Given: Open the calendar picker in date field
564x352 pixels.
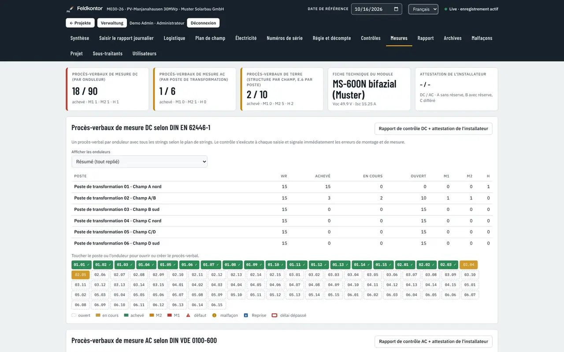Looking at the screenshot, I should 396,9.
